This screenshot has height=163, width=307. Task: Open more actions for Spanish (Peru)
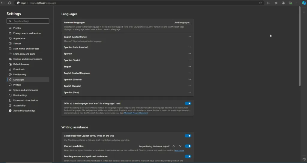[x=190, y=92]
